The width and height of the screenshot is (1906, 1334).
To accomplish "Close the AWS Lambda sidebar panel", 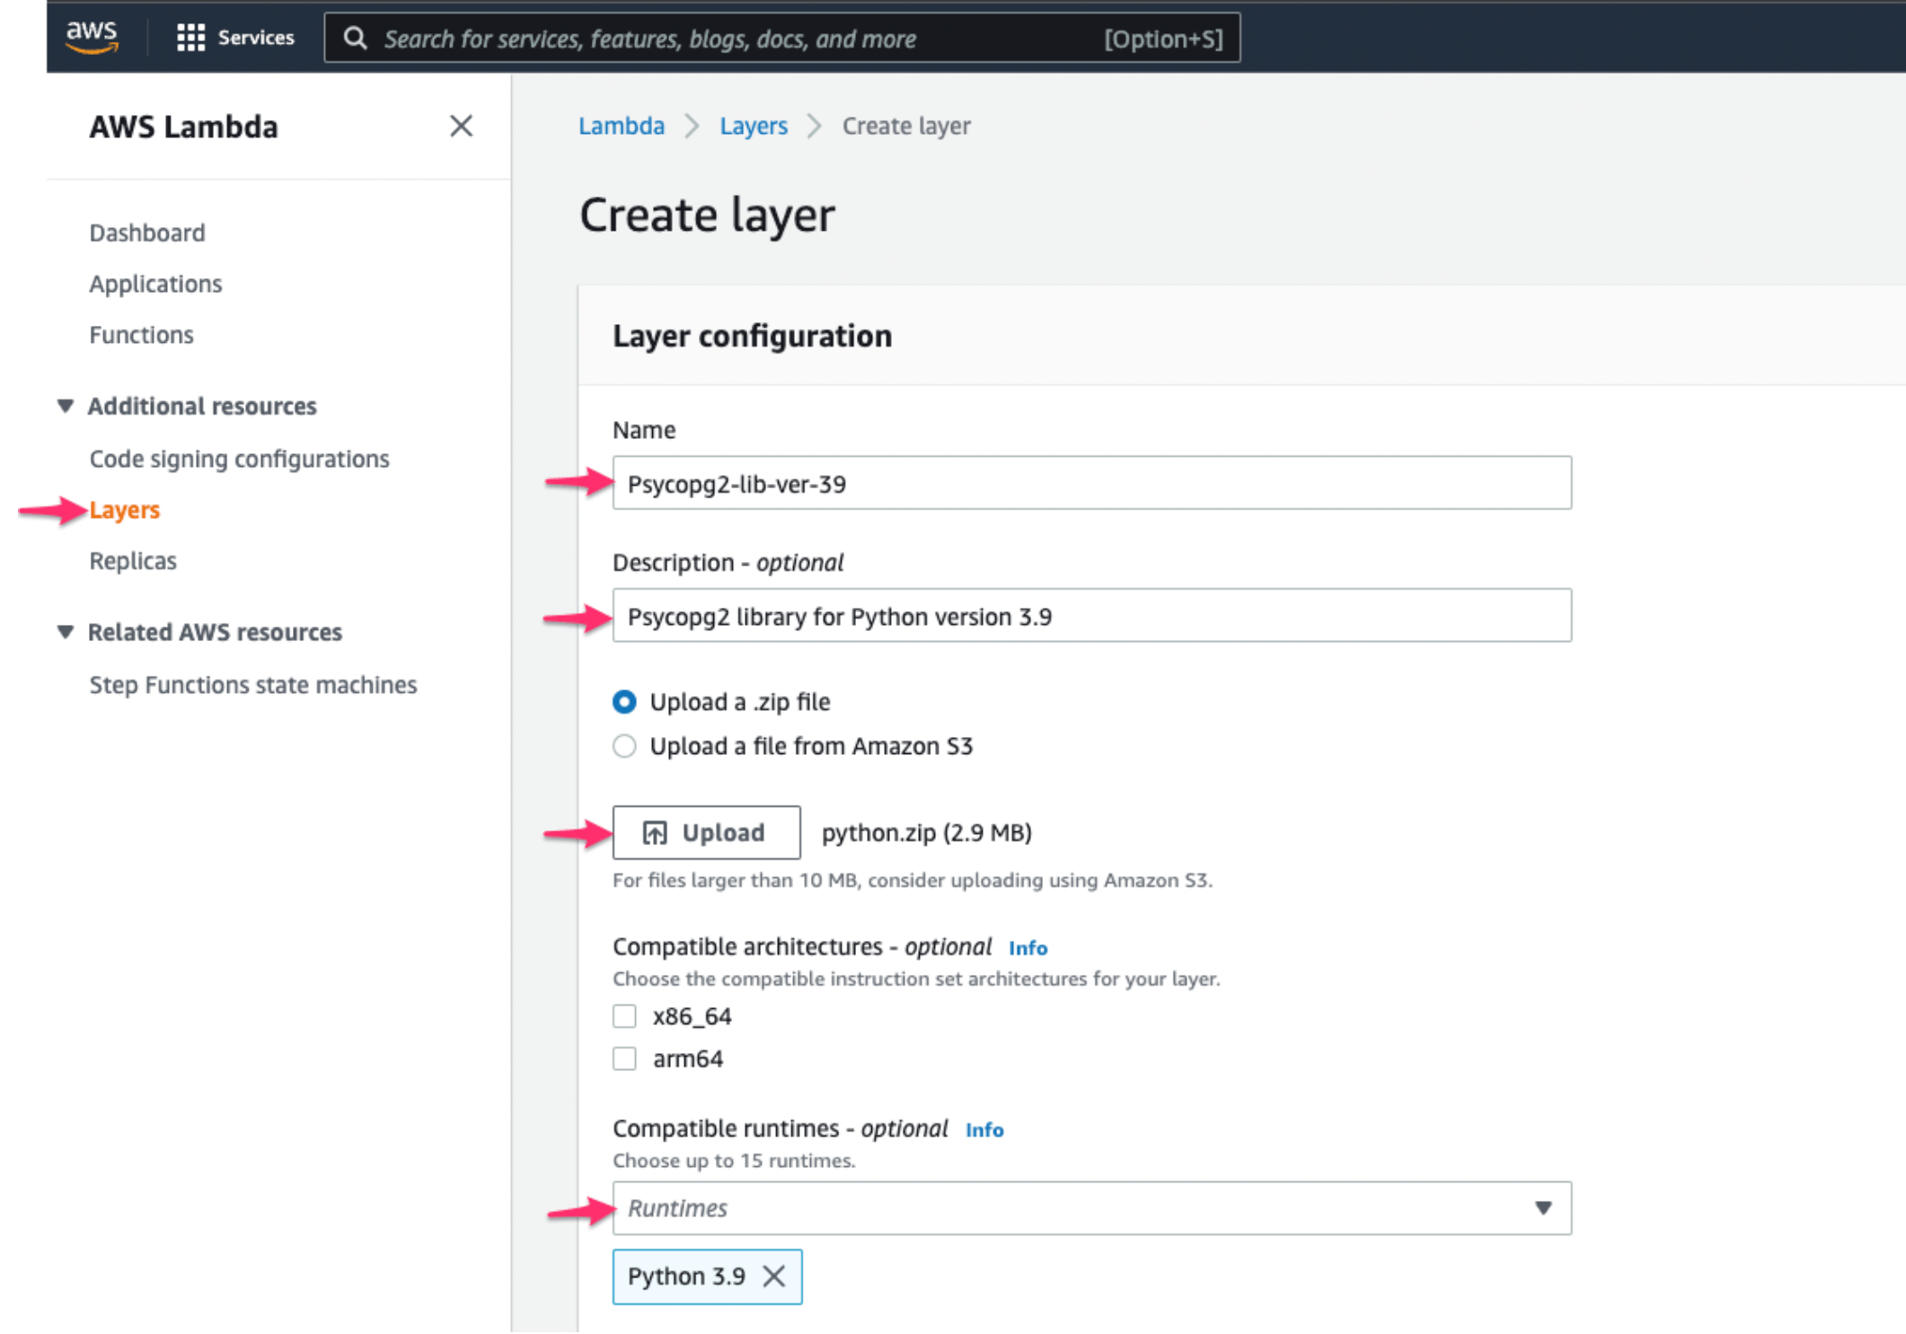I will [x=461, y=126].
